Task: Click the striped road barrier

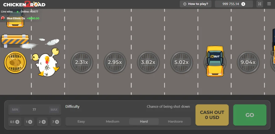Action: [15, 41]
